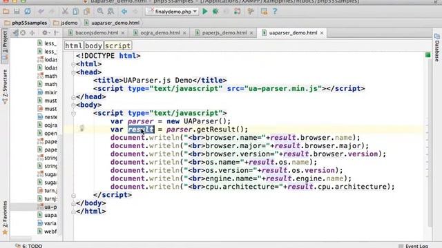
Task: Click the SDK/project structure icon
Action: [264, 12]
